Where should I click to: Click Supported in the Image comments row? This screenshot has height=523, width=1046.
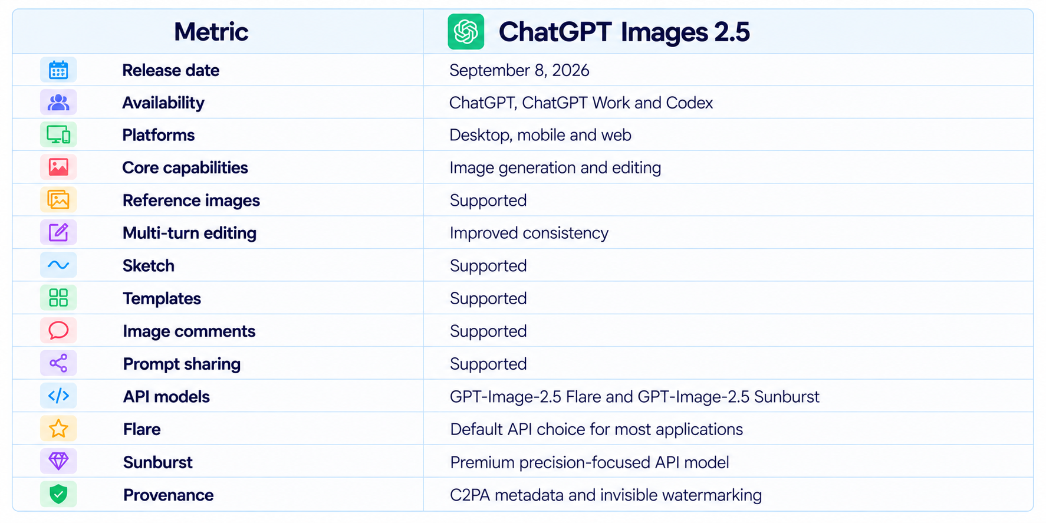click(488, 331)
